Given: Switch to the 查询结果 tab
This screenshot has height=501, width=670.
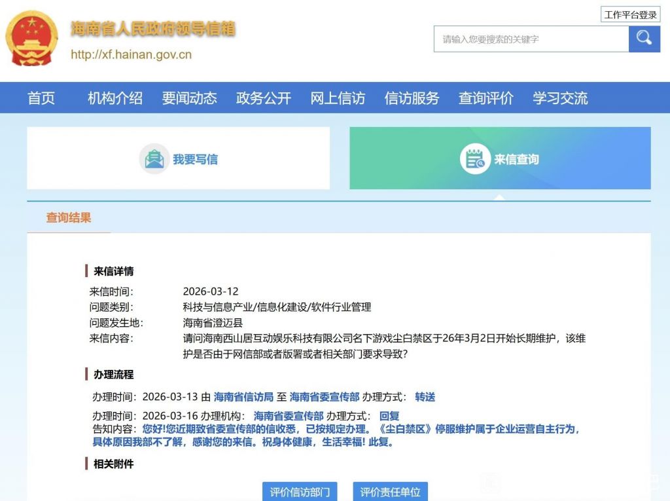Looking at the screenshot, I should (69, 218).
